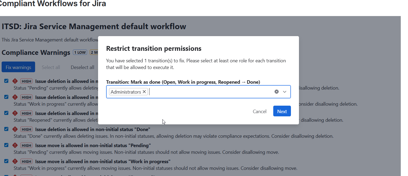
Task: Click title 'Issue deletion is allowed in non-initial status "Done"'
Action: pos(93,129)
